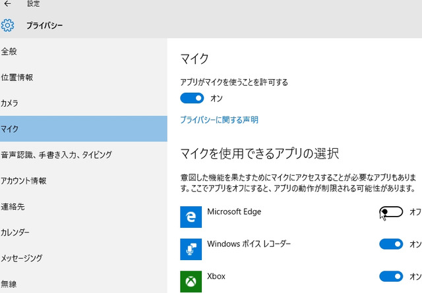Click the Microsoft Edge app icon
422x293 pixels.
coord(191,217)
